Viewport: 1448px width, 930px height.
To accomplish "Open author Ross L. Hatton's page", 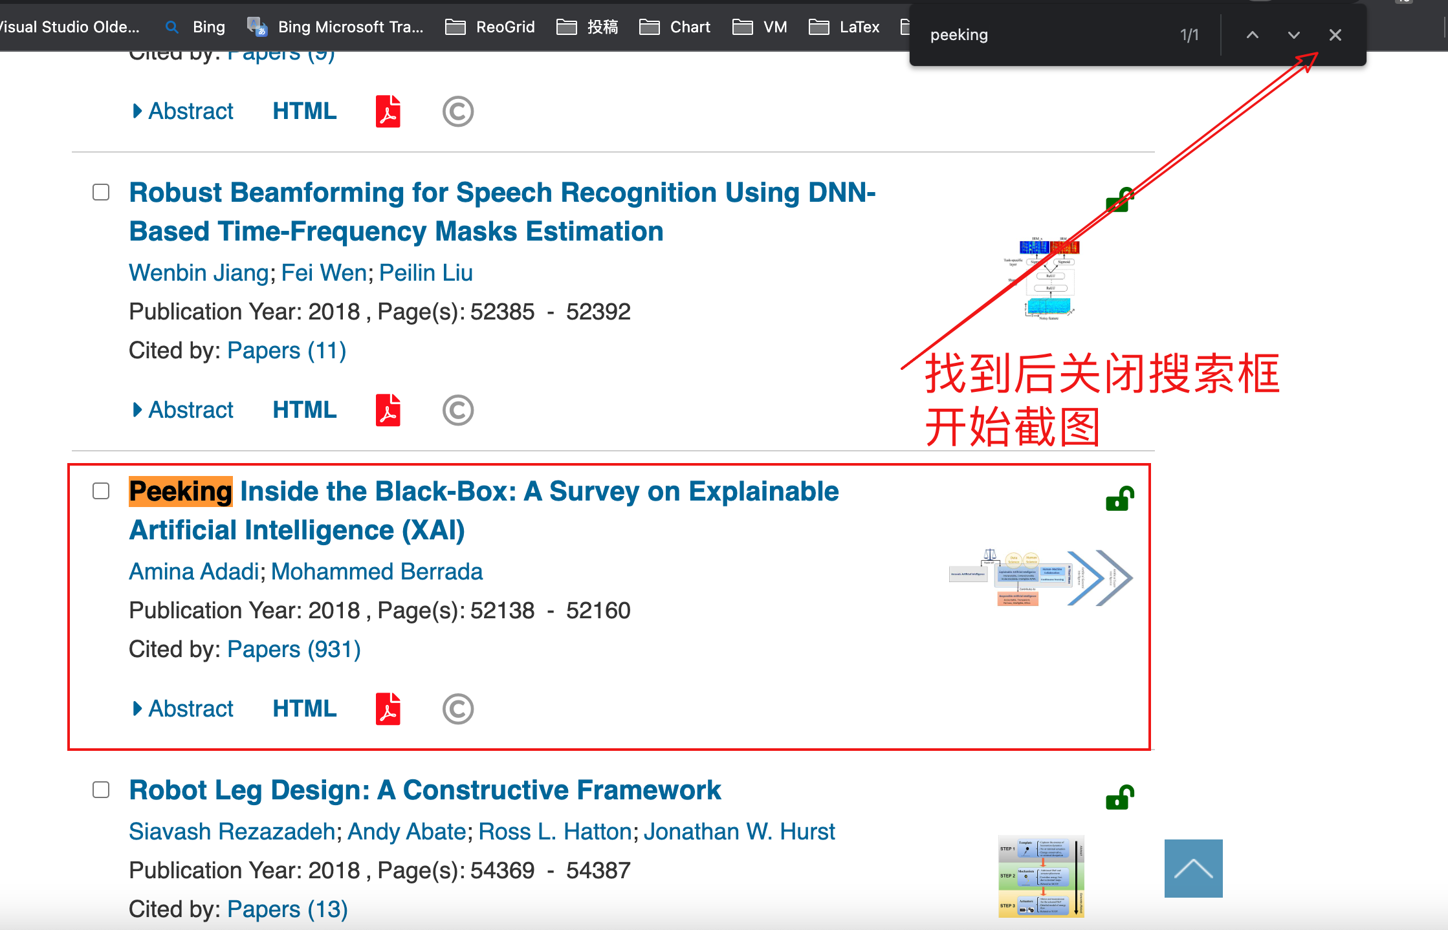I will pos(555,832).
